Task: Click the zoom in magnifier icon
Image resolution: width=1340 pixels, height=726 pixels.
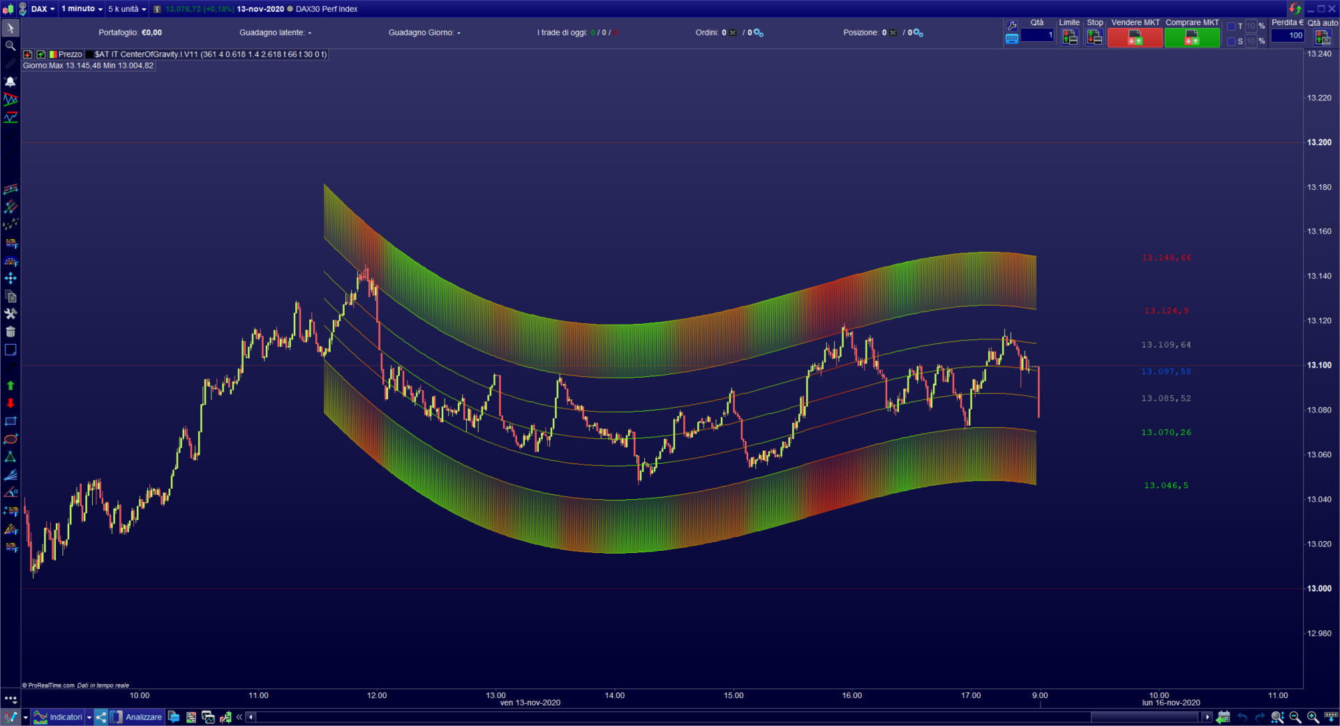Action: click(1313, 717)
